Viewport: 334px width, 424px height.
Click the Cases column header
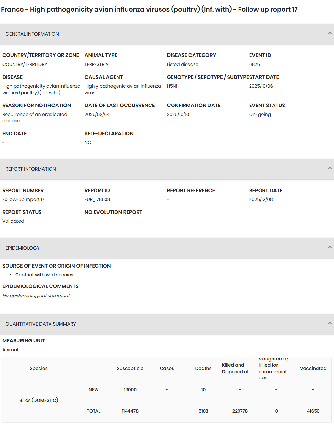pos(167,368)
